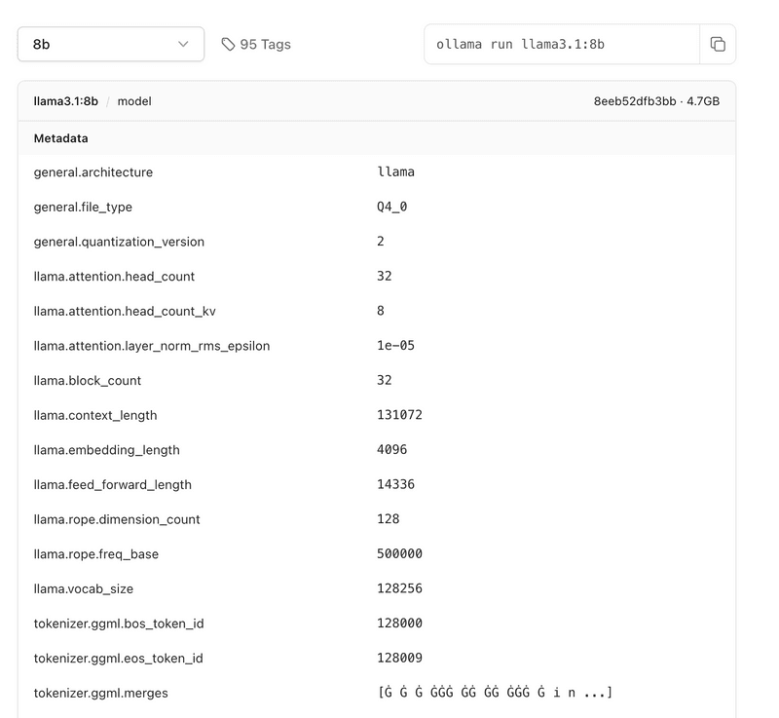Select the architecture value llama
The image size is (779, 718).
click(x=395, y=171)
